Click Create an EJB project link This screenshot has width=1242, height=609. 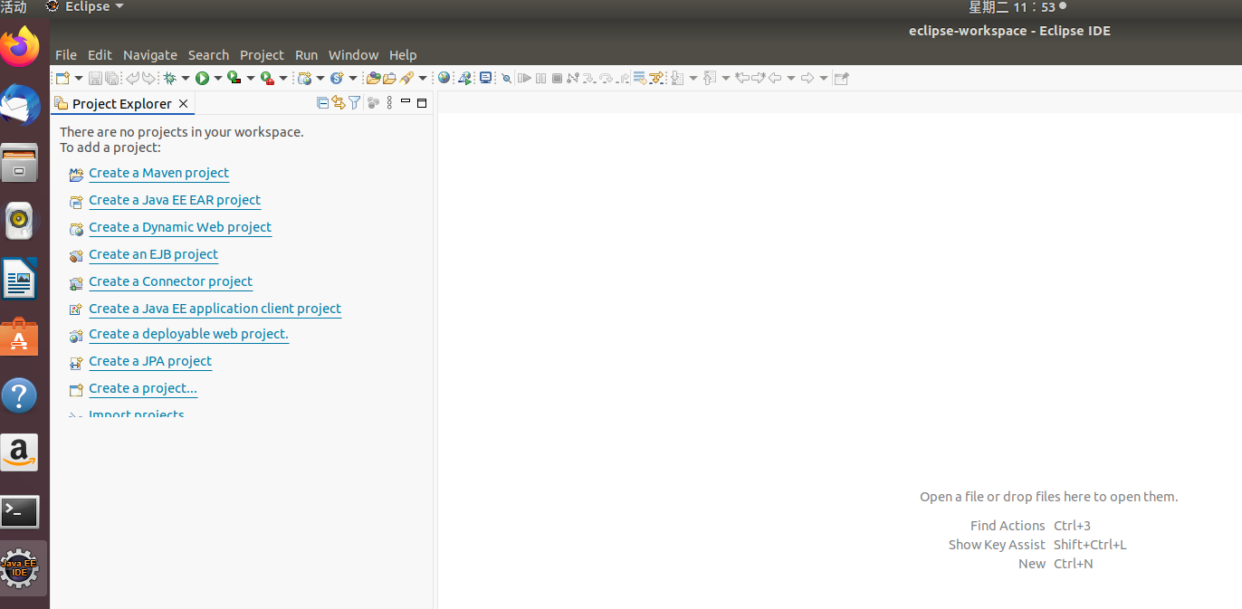(153, 254)
